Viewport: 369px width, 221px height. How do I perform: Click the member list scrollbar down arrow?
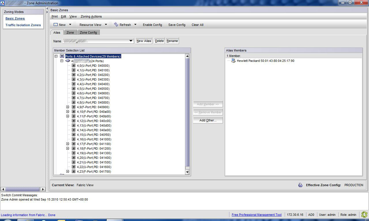click(187, 172)
